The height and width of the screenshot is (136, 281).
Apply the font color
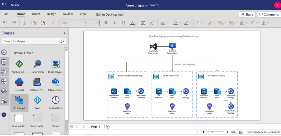click(132, 23)
